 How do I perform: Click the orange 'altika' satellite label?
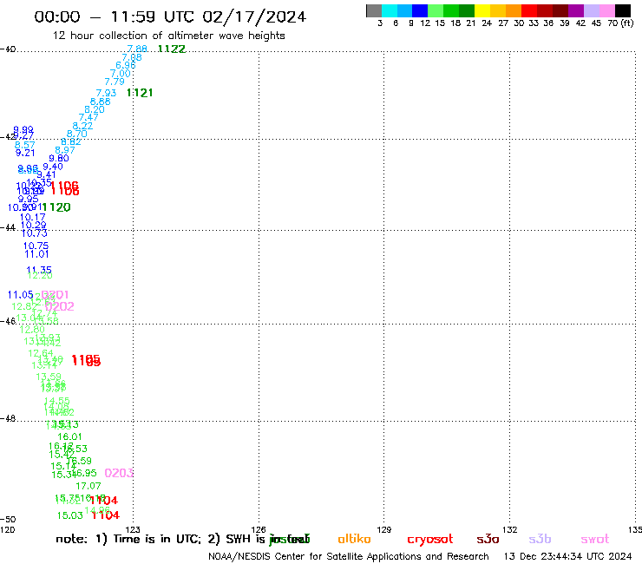[x=354, y=539]
